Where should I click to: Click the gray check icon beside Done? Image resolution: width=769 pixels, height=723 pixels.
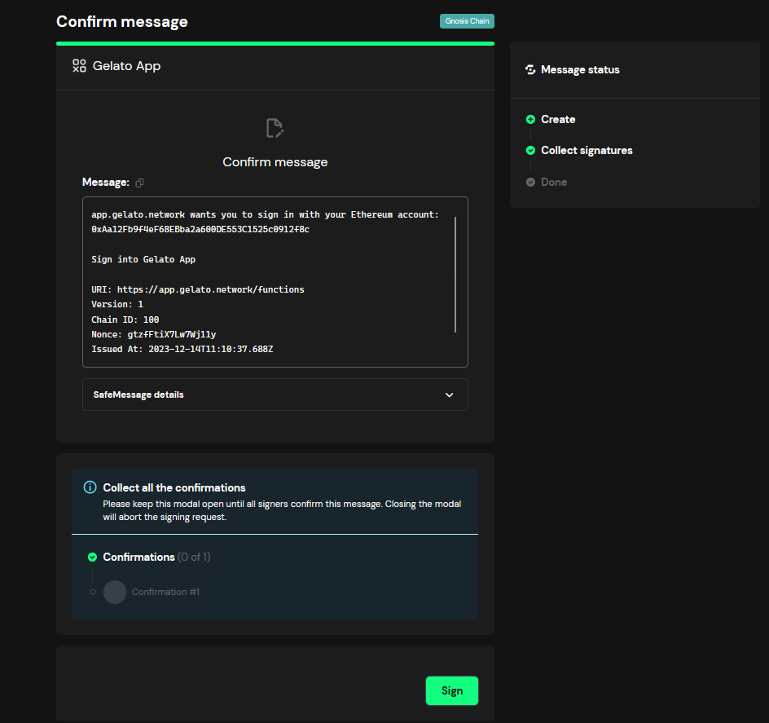click(530, 182)
